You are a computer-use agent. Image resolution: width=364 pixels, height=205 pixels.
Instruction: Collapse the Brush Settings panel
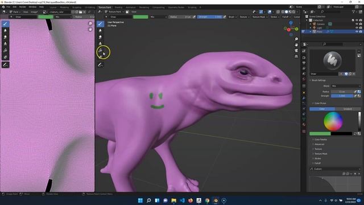pos(318,80)
